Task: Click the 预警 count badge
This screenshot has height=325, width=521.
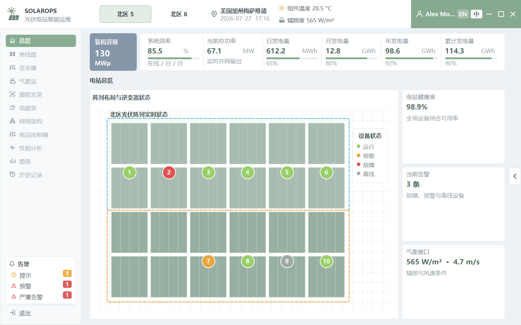Action: point(67,284)
